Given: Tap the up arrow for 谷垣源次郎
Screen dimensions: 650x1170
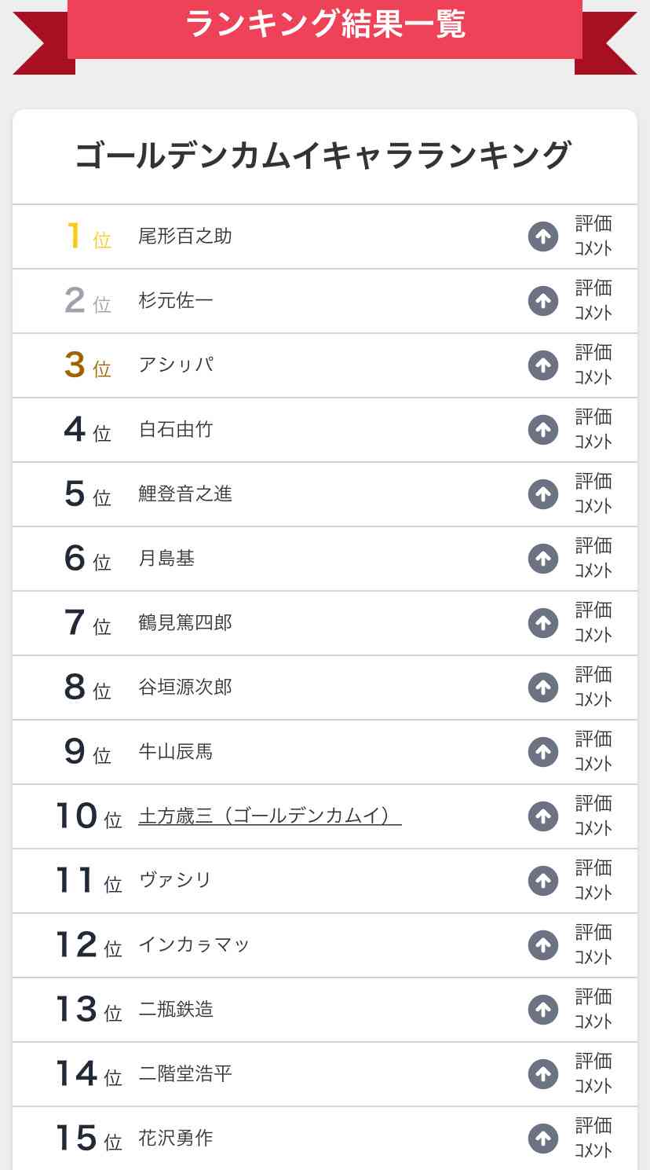Looking at the screenshot, I should (542, 688).
